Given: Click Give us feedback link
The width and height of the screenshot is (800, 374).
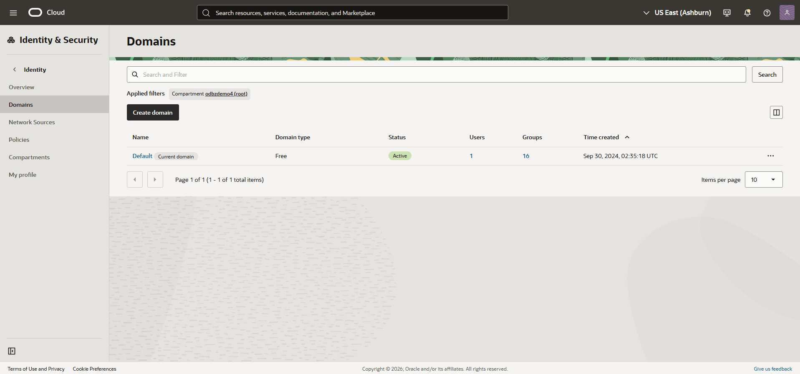Looking at the screenshot, I should click(773, 369).
